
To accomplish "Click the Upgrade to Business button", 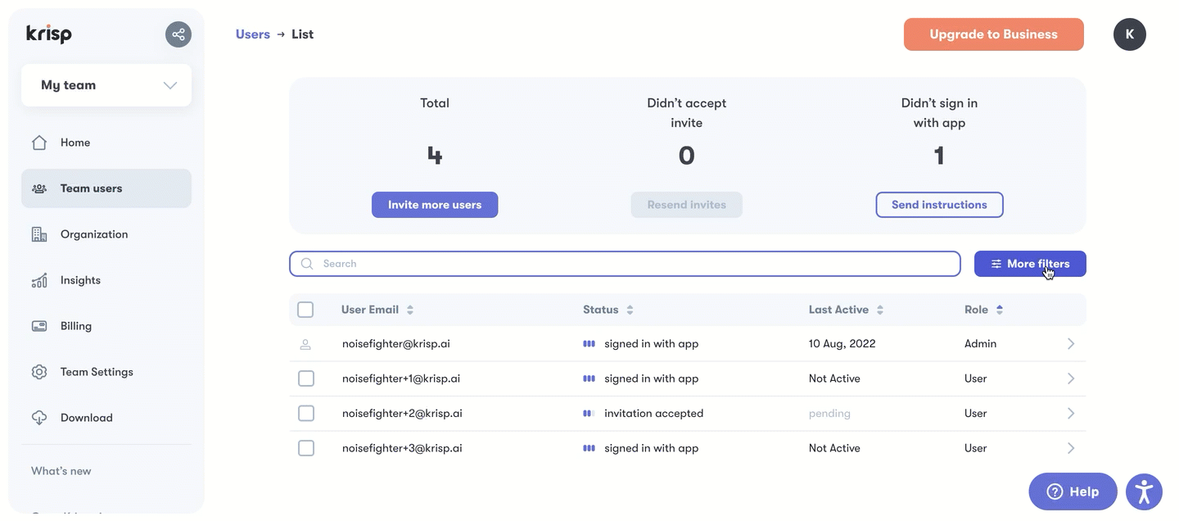I will (994, 34).
